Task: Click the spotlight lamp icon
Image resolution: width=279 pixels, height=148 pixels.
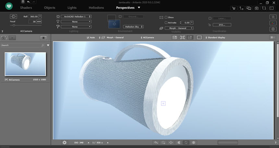Action: point(58,21)
